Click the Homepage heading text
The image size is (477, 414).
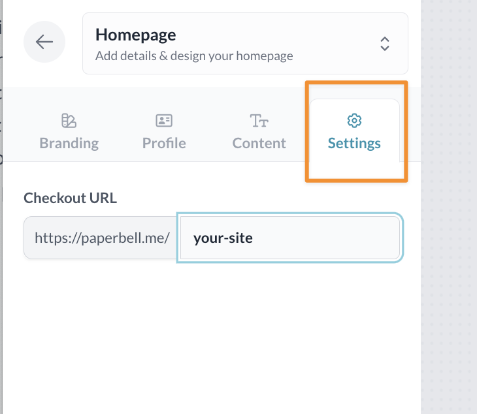coord(135,35)
